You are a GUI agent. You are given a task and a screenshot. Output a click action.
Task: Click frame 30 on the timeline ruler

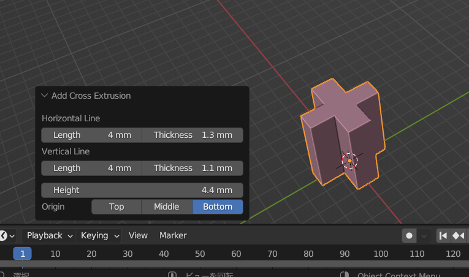coord(128,254)
